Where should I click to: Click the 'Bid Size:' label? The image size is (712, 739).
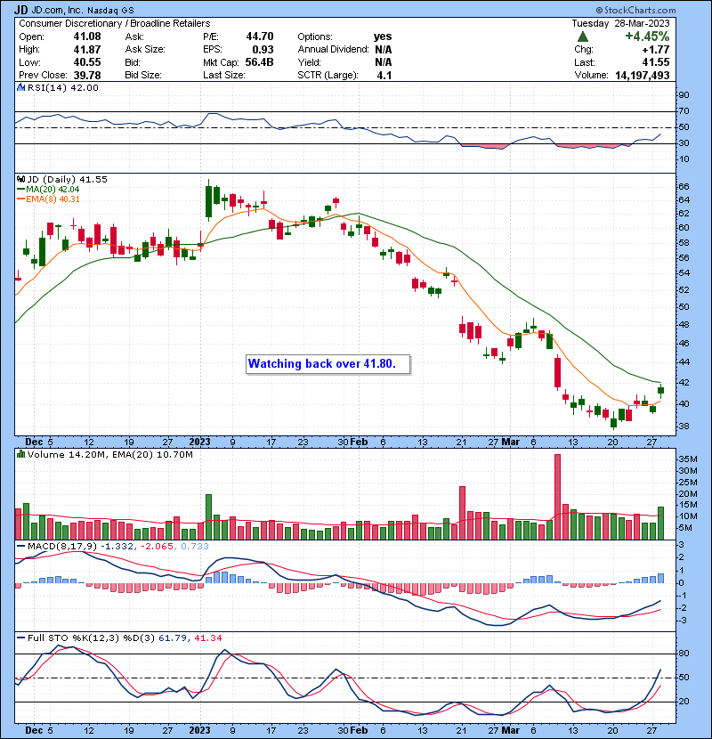(143, 75)
